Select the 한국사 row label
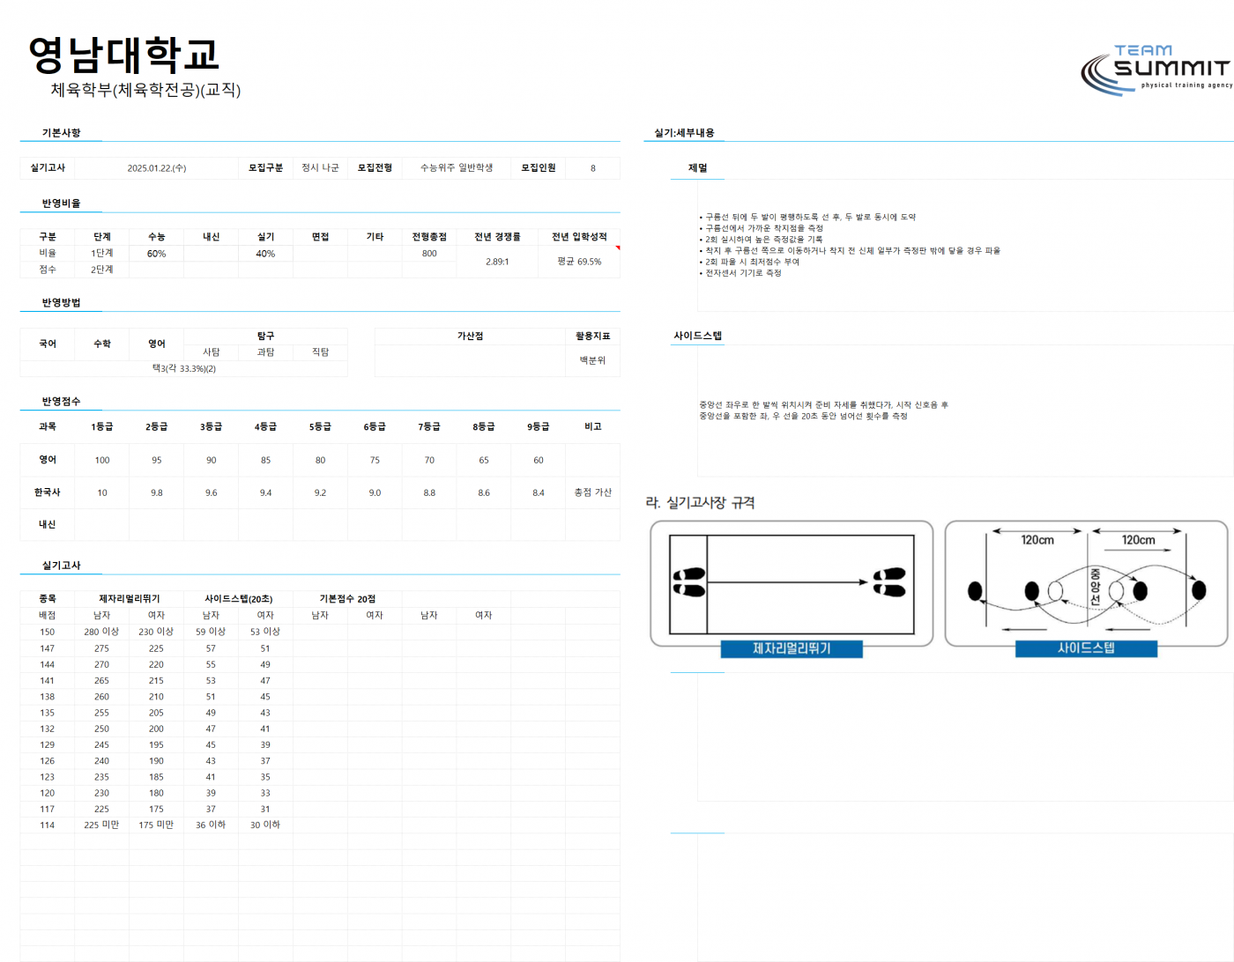This screenshot has width=1234, height=962. [48, 492]
